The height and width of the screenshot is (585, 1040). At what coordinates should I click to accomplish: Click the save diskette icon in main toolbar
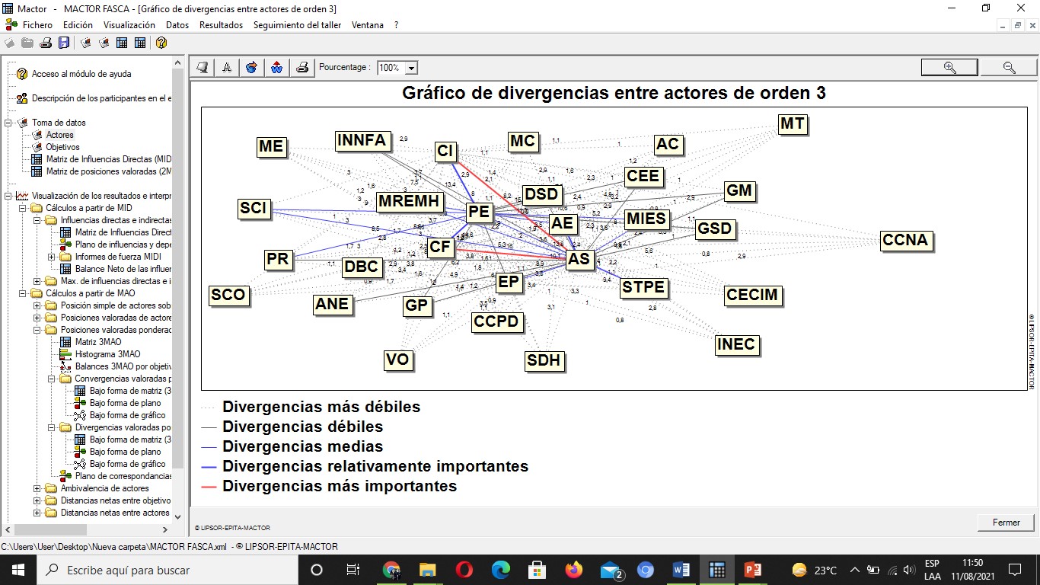[64, 43]
